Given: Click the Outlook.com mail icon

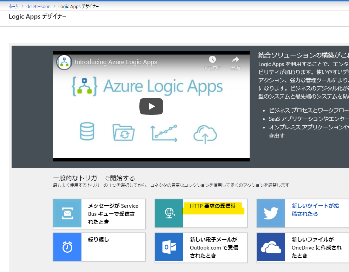Looking at the screenshot, I should pyautogui.click(x=169, y=247).
